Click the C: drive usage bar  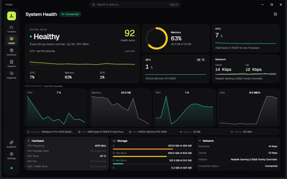click(152, 149)
